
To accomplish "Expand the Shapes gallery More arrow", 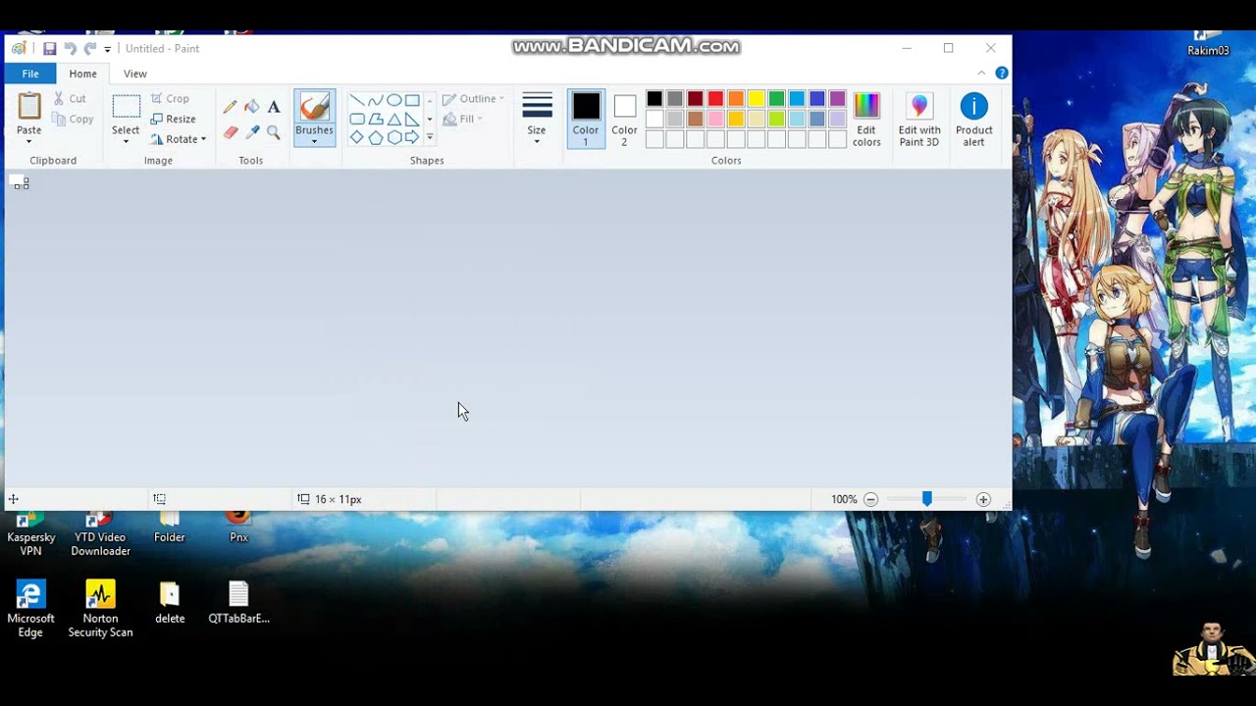I will coord(429,137).
